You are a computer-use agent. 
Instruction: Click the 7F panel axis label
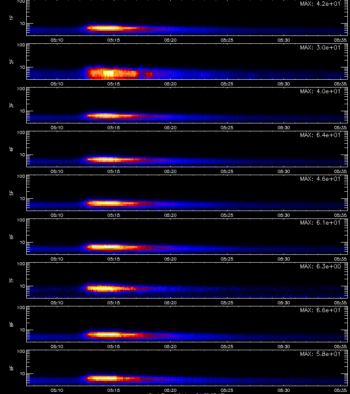click(x=11, y=281)
